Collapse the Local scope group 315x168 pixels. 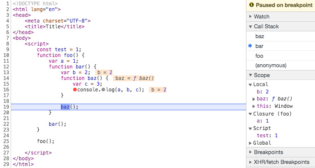pos(250,84)
